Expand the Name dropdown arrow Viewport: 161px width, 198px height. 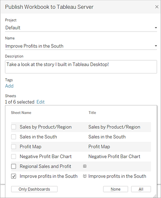pos(156,46)
